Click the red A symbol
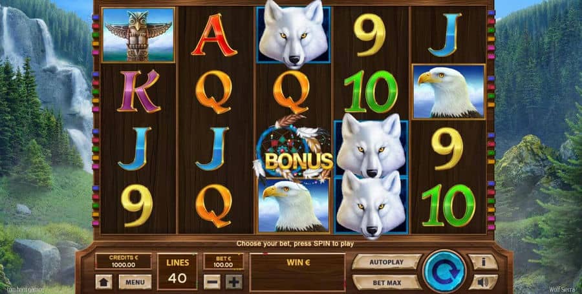 pyautogui.click(x=214, y=36)
